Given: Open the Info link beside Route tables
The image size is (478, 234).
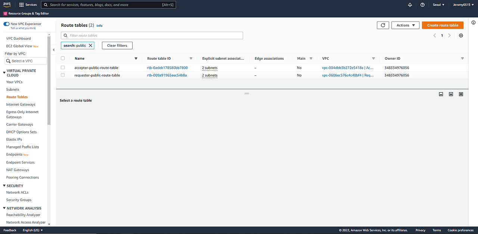Looking at the screenshot, I should pos(99,26).
